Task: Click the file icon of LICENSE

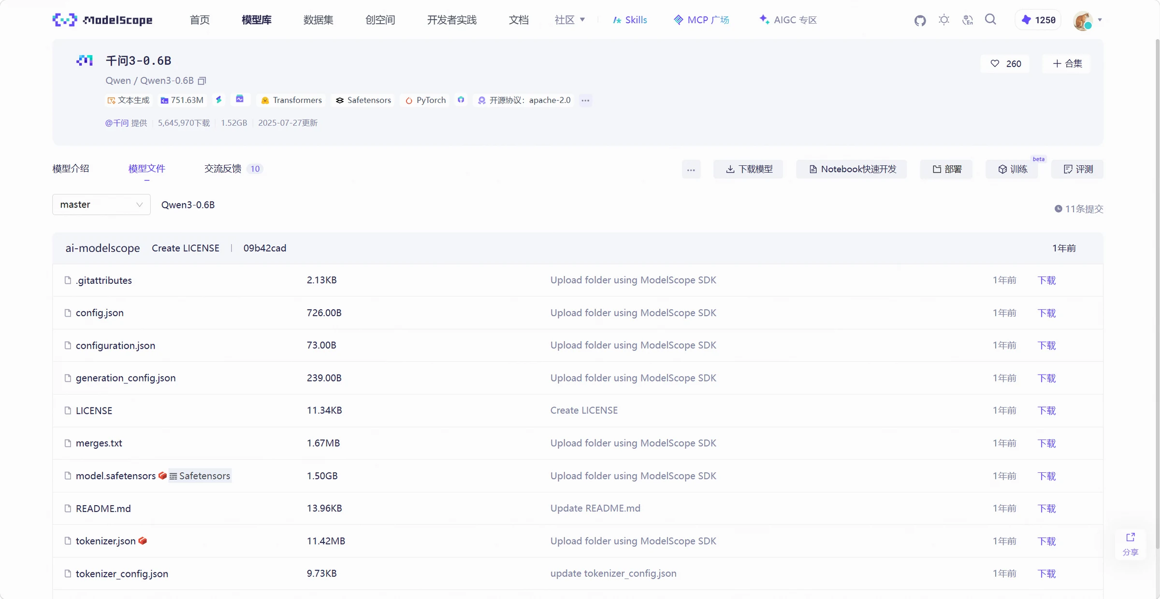Action: pos(68,410)
